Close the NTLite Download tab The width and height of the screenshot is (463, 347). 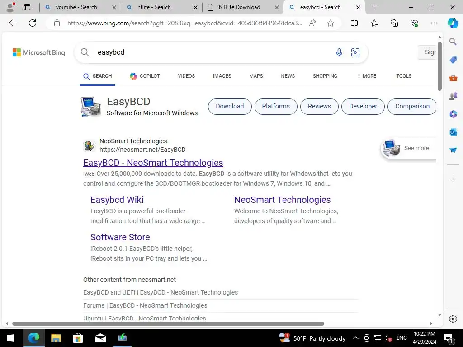point(277,7)
